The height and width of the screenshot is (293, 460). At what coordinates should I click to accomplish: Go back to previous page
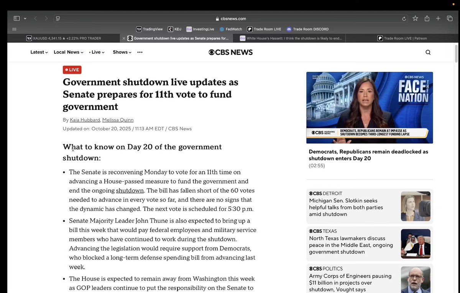coord(35,18)
